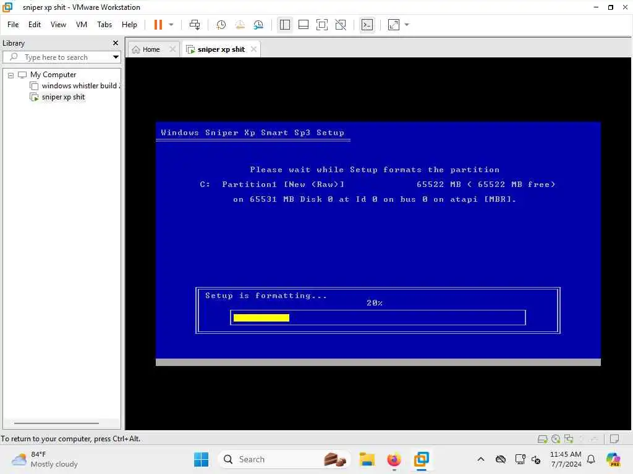Click the Send Ctrl+Alt+Del toolbar icon
The image size is (633, 474).
[195, 25]
